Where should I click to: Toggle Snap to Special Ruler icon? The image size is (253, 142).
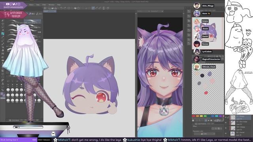pyautogui.click(x=96, y=8)
